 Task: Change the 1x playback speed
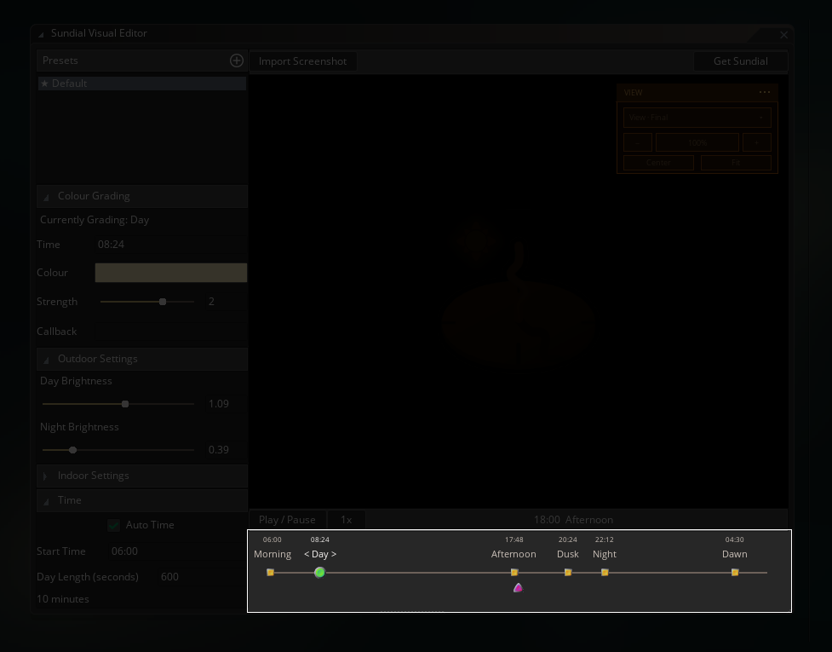(x=346, y=520)
